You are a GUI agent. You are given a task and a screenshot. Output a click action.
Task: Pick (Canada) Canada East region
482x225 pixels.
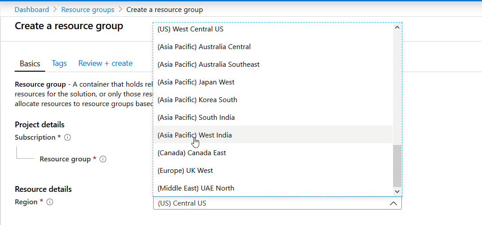tap(273, 153)
